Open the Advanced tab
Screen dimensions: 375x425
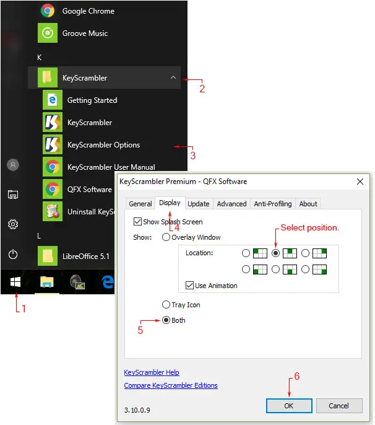(232, 204)
